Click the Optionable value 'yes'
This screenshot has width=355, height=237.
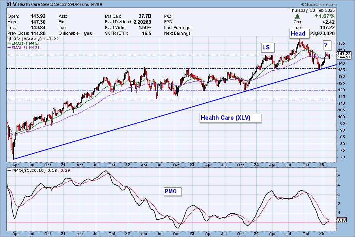88,34
